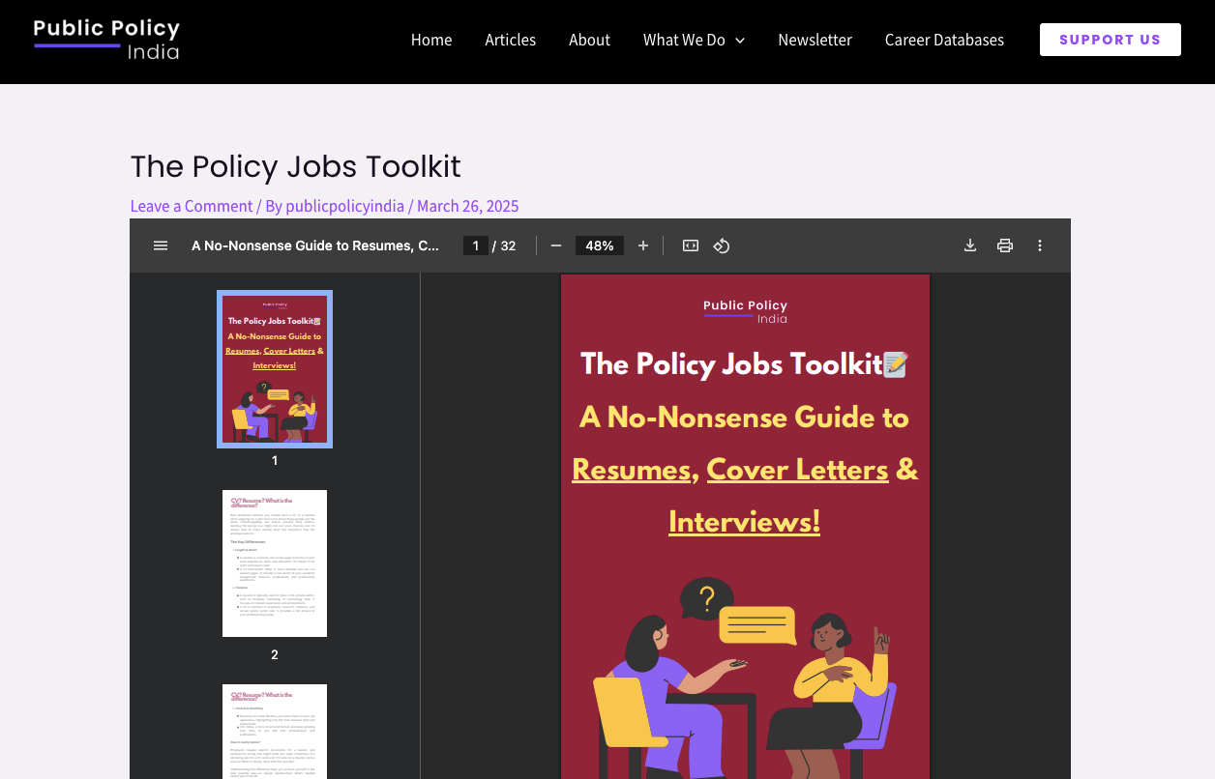Follow the Leave a Comment link
This screenshot has height=779, width=1215.
click(192, 206)
